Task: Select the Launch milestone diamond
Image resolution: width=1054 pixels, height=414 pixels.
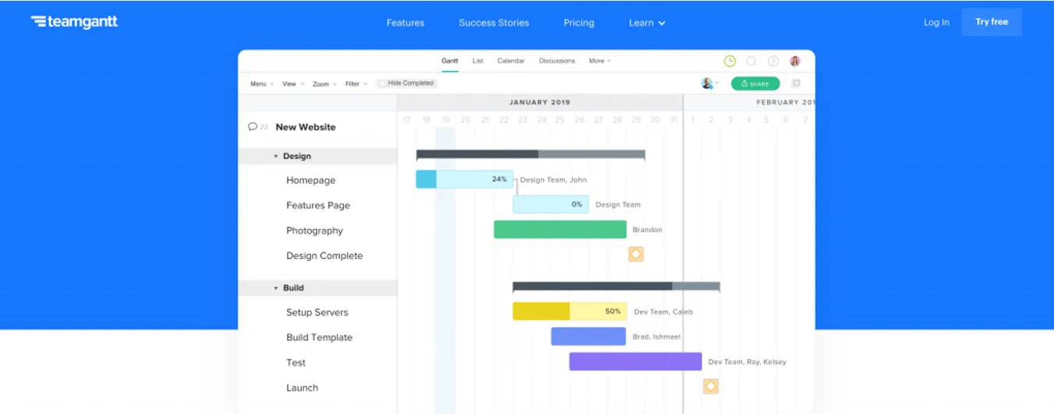Action: 710,386
